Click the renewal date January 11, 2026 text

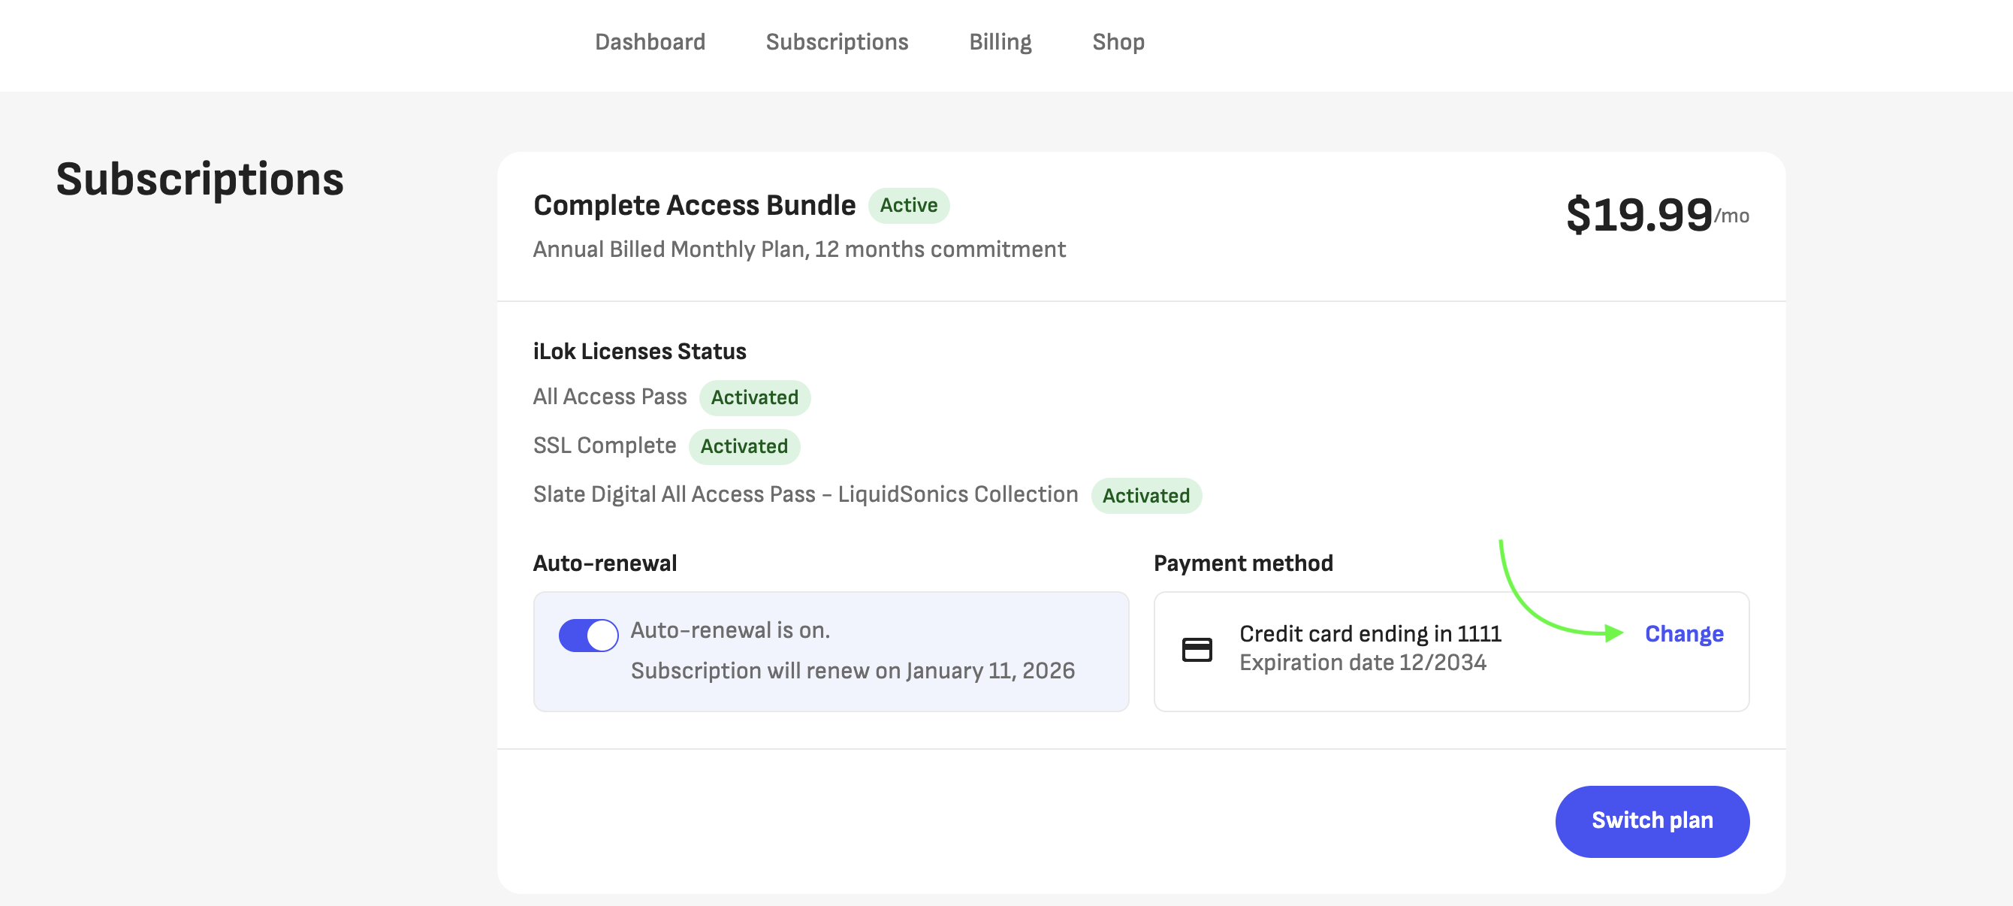click(x=989, y=671)
